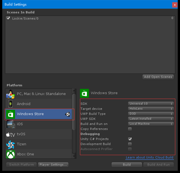Click the Add Open Scenes button
Screen dimensions: 180x173
(x=158, y=77)
